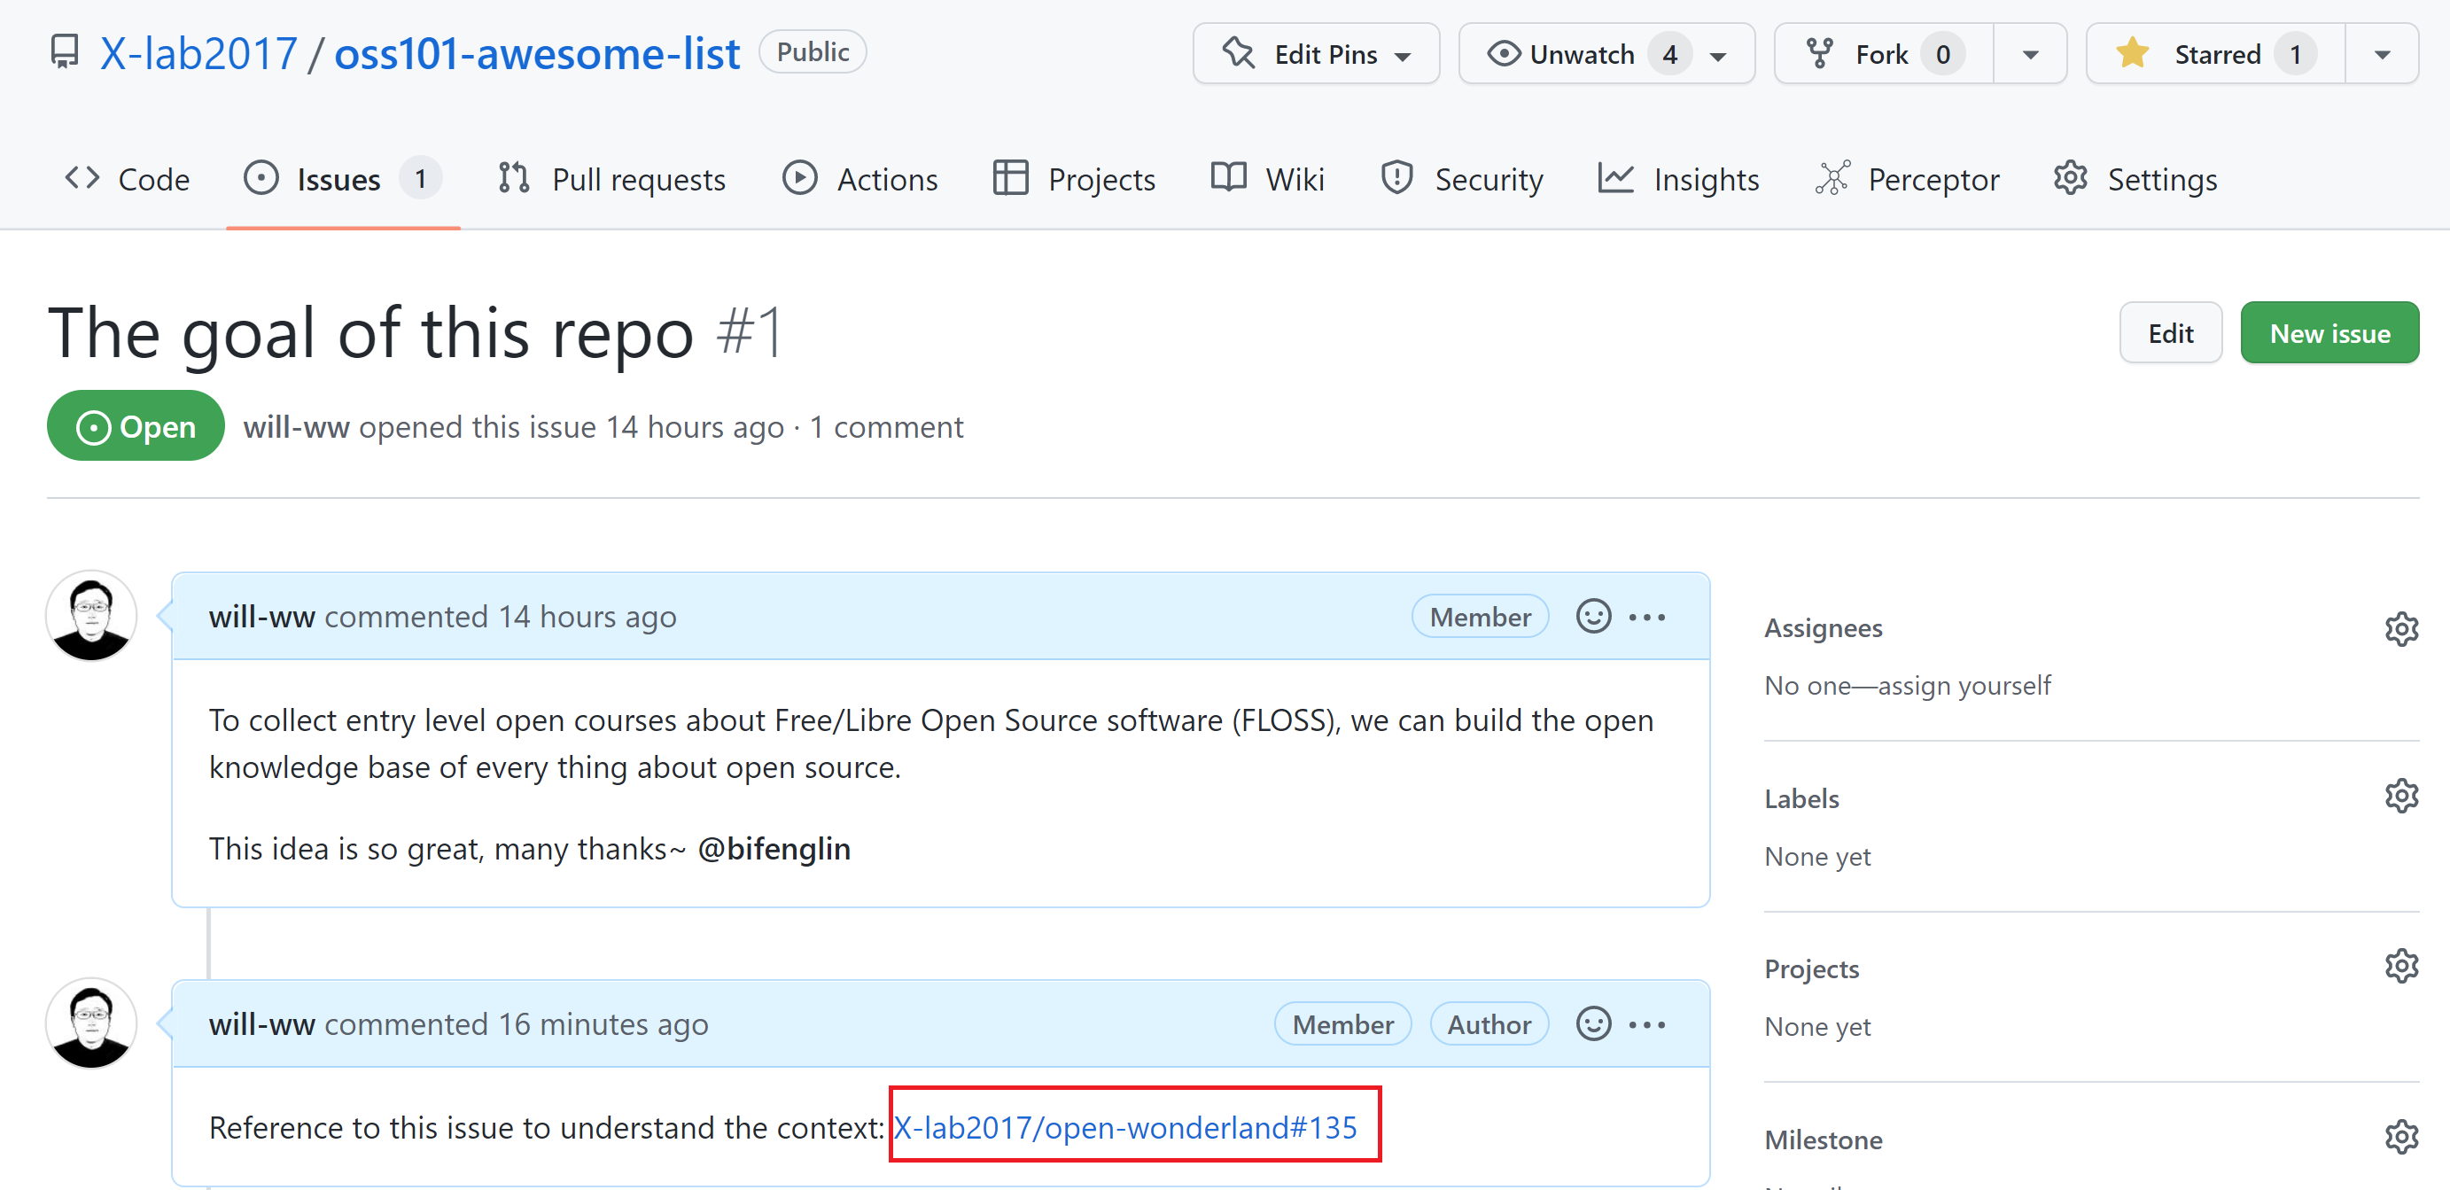Open Projects sidebar gear icon
This screenshot has width=2450, height=1190.
2400,967
